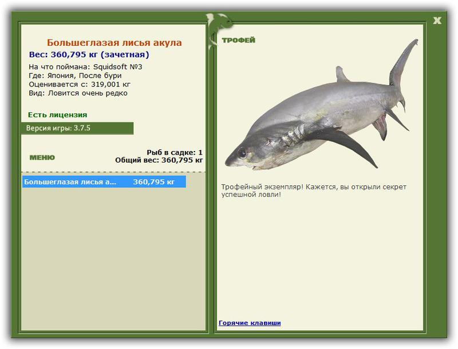Click the Трофейный экземпляр description text
Viewport: 458px width, 349px height.
click(x=314, y=191)
